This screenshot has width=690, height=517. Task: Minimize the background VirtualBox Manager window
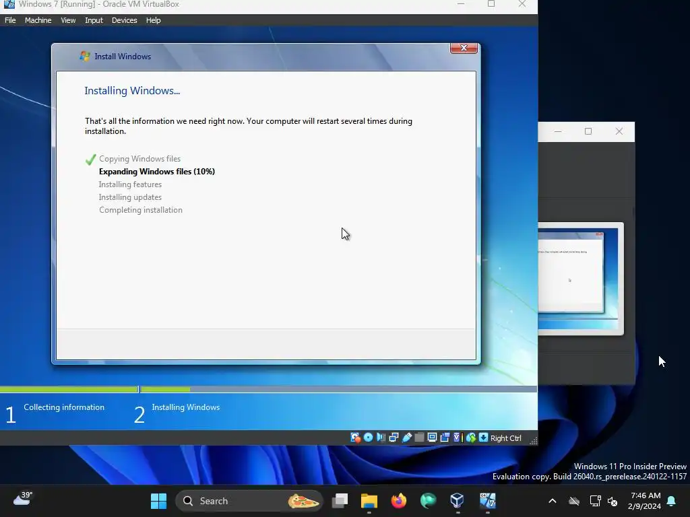point(558,131)
